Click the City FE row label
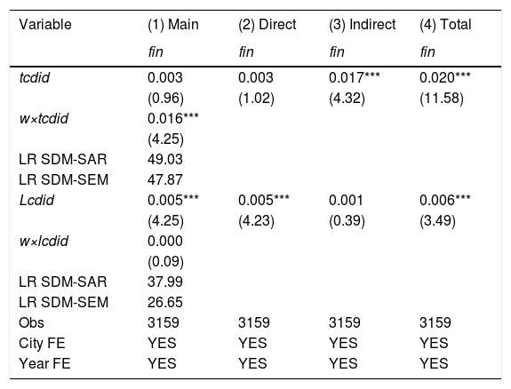The image size is (511, 389). coord(42,343)
